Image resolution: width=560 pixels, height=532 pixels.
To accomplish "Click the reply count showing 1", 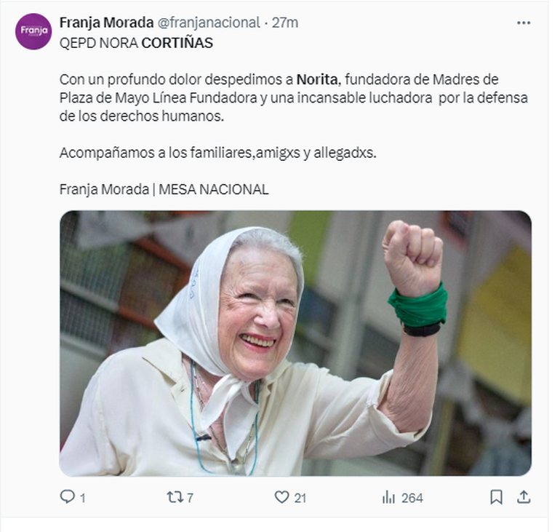I will tap(82, 498).
